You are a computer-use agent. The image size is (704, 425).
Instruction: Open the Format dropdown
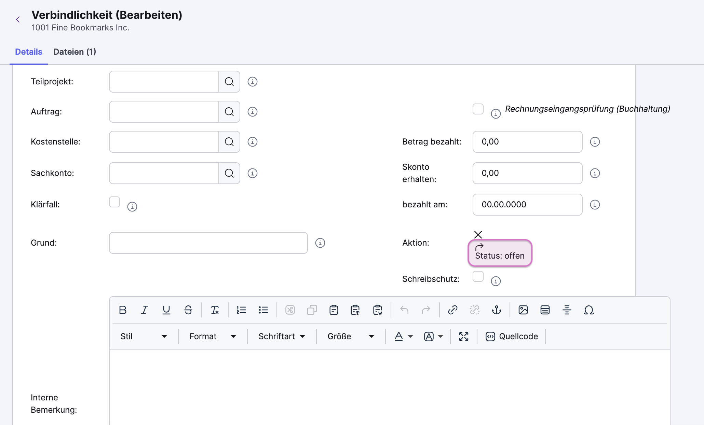[213, 337]
